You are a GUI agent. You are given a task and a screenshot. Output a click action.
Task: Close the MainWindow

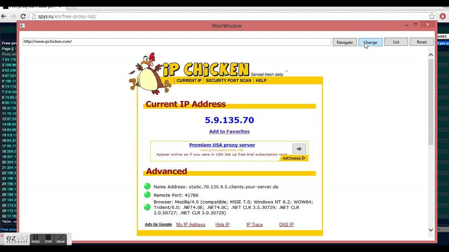(x=428, y=24)
